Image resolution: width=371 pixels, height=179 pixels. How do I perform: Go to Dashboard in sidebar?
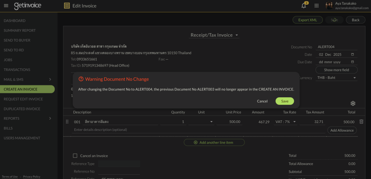[x=14, y=21]
